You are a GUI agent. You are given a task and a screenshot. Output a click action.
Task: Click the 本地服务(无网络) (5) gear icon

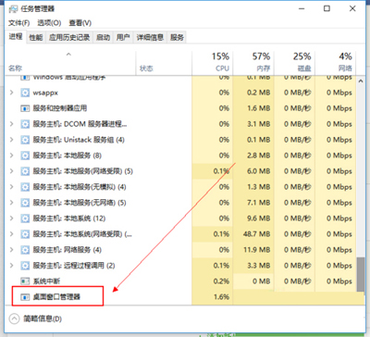(x=25, y=203)
